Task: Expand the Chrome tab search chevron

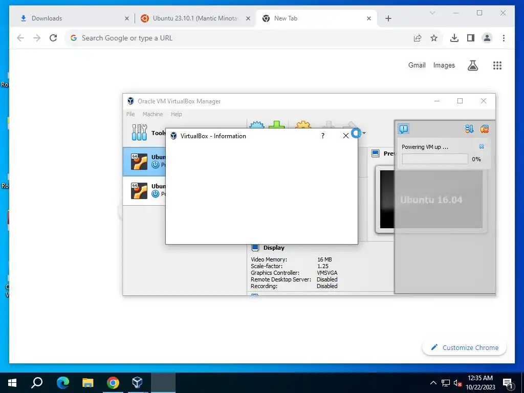Action: pos(432,13)
